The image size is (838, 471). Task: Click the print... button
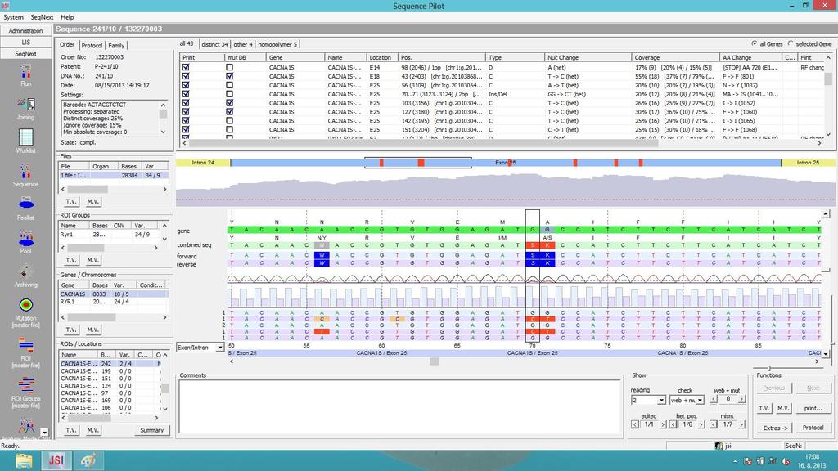click(813, 408)
